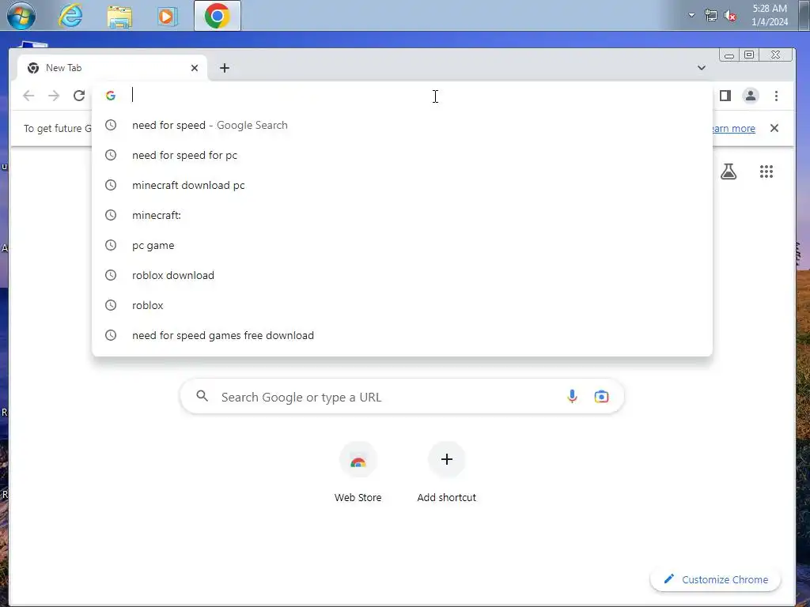Click the browser forward arrow
This screenshot has width=810, height=607.
pos(54,96)
